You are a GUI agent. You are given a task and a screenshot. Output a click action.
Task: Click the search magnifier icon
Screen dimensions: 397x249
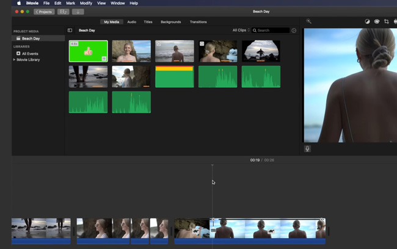tap(255, 31)
